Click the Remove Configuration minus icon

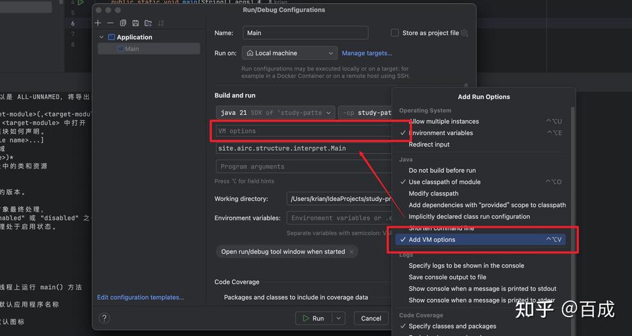(x=110, y=23)
